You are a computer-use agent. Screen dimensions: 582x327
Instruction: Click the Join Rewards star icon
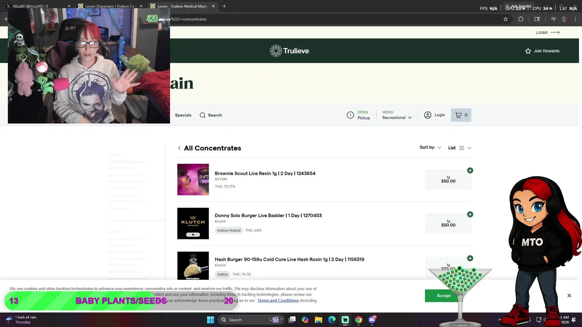coord(528,51)
